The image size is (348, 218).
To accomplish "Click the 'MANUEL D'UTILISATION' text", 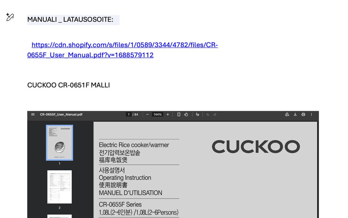I will 130,193.
